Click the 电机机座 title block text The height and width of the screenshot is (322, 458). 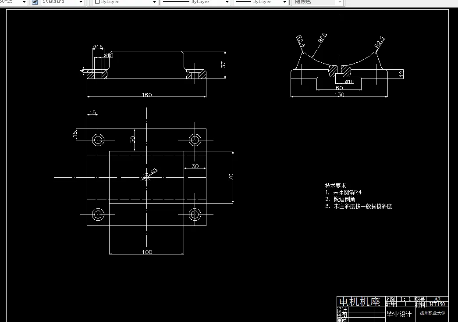point(359,301)
